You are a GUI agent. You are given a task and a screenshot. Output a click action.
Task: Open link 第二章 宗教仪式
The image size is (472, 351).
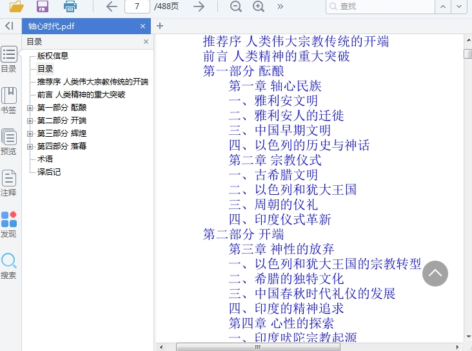click(275, 160)
